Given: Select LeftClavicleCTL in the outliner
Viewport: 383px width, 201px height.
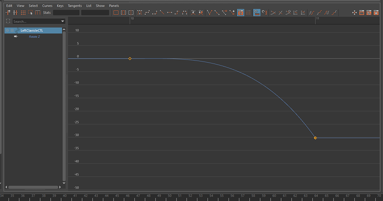Looking at the screenshot, I should tap(31, 31).
